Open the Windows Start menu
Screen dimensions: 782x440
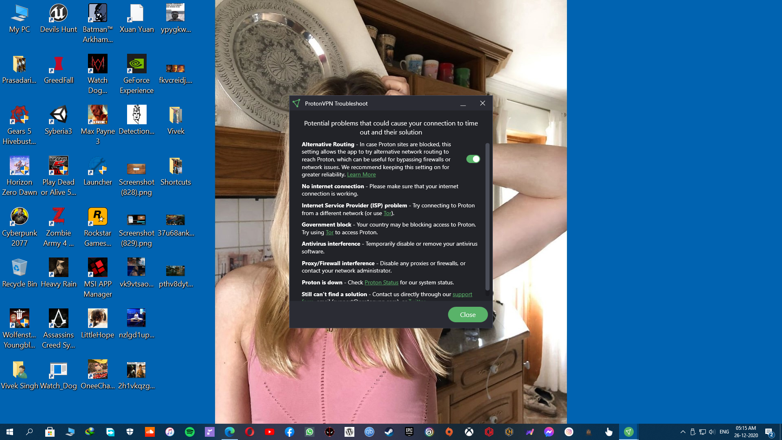tap(10, 432)
